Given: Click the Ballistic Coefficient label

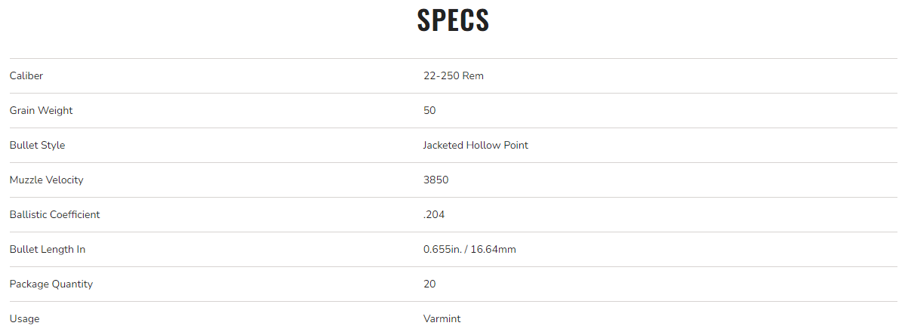Looking at the screenshot, I should pyautogui.click(x=54, y=214).
